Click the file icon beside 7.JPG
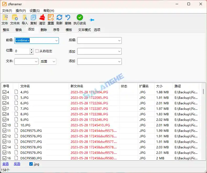 (x=16, y=109)
